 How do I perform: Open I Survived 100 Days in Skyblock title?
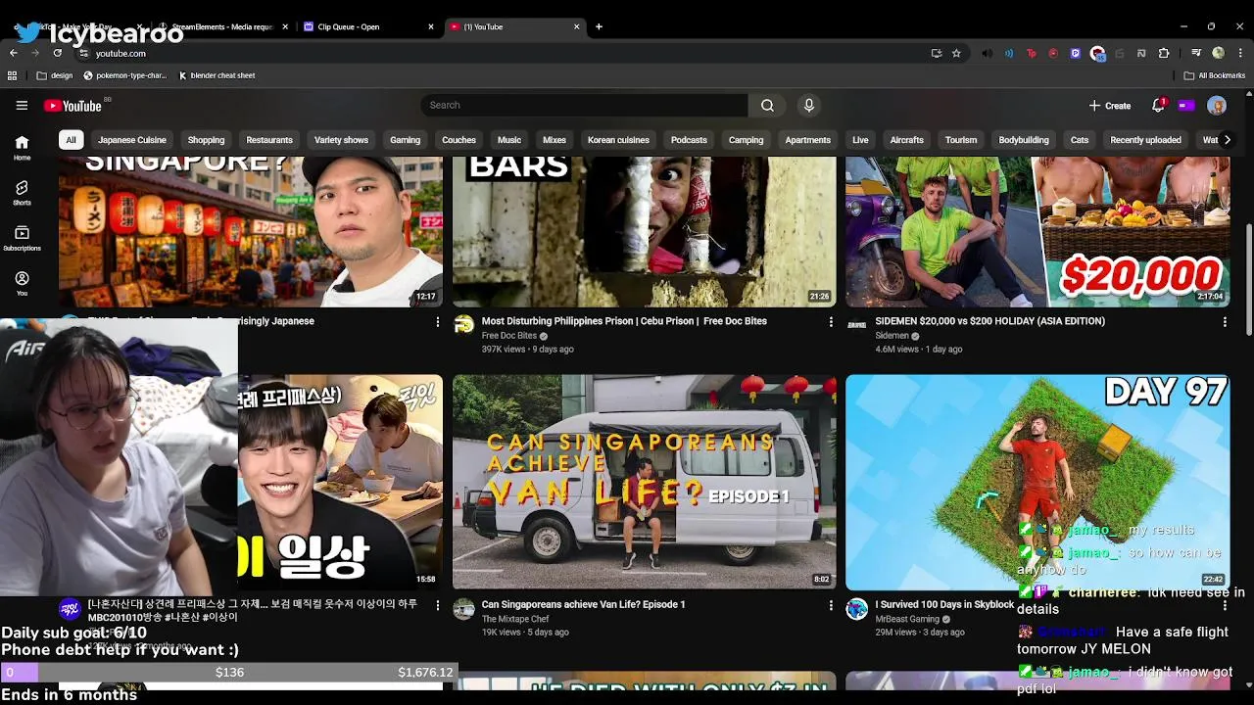pyautogui.click(x=944, y=605)
